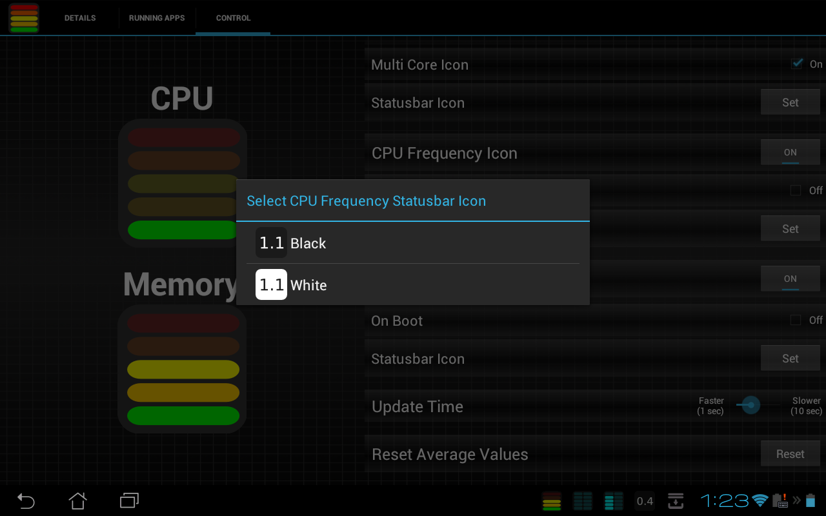Tap the 0.4 CPU frequency status bar icon
This screenshot has height=516, width=826.
tap(644, 501)
